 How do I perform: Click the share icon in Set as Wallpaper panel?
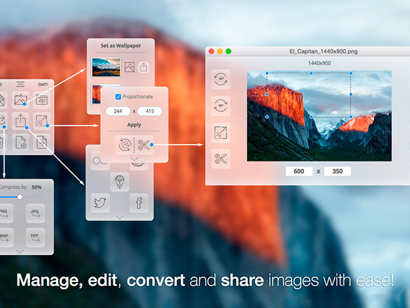click(144, 67)
